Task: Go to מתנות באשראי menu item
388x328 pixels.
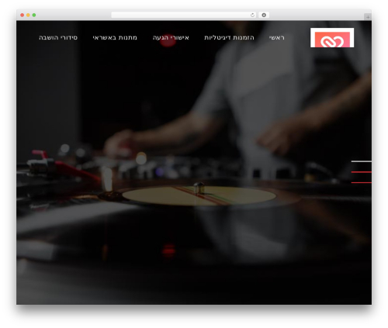Action: 115,38
